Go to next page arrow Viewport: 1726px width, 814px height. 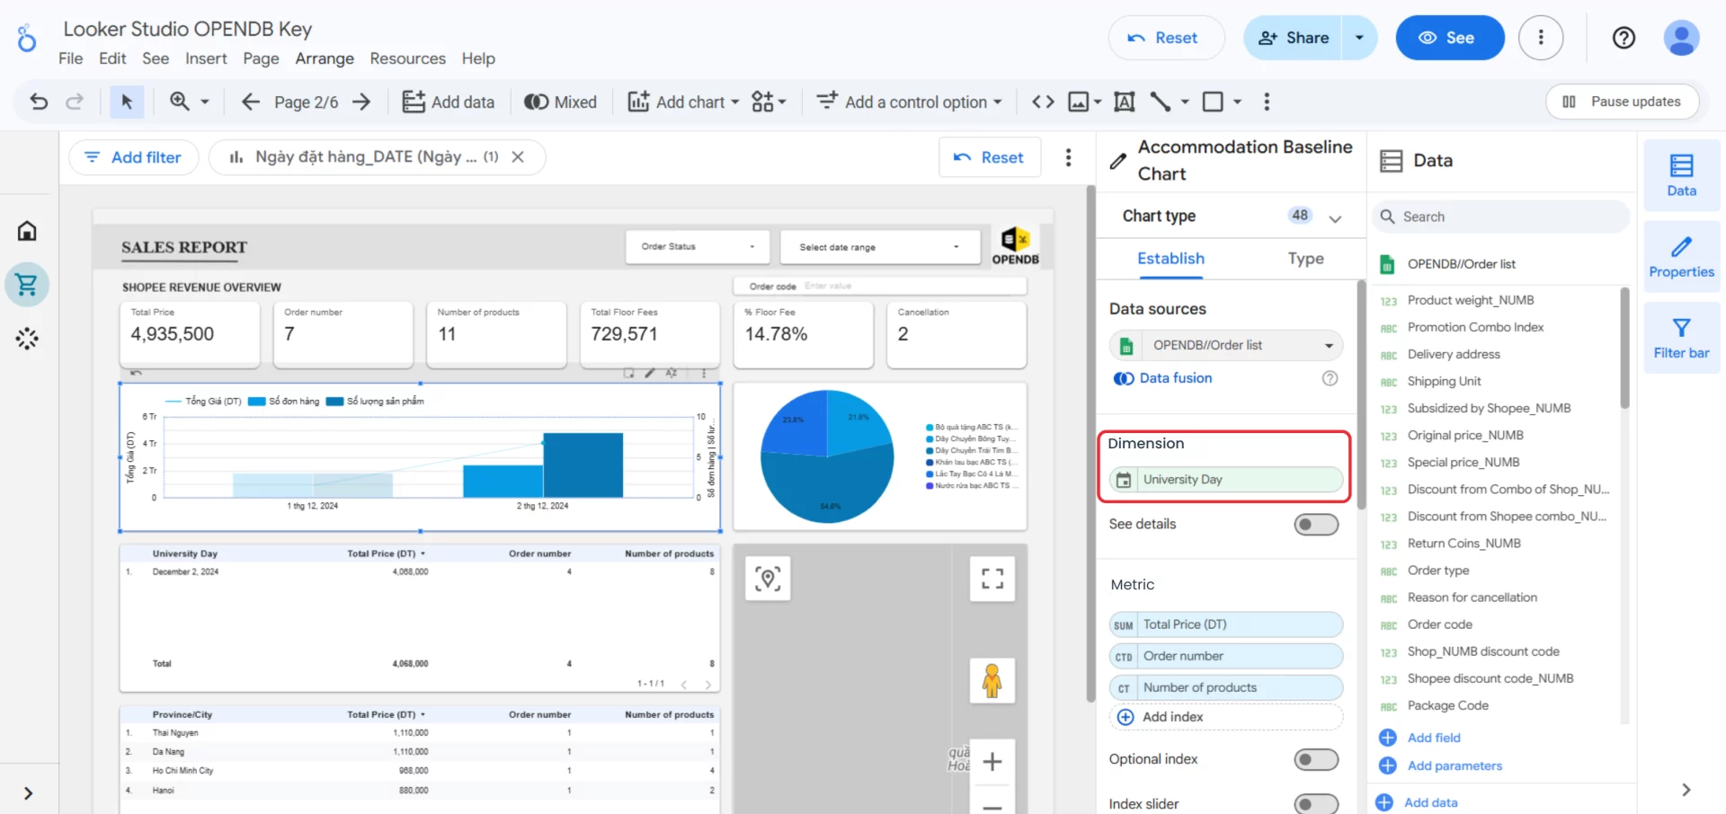(x=361, y=102)
